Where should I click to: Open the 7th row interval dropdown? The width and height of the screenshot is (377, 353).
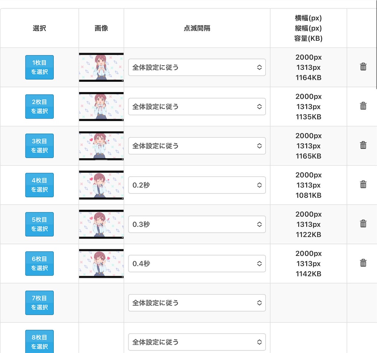[197, 303]
